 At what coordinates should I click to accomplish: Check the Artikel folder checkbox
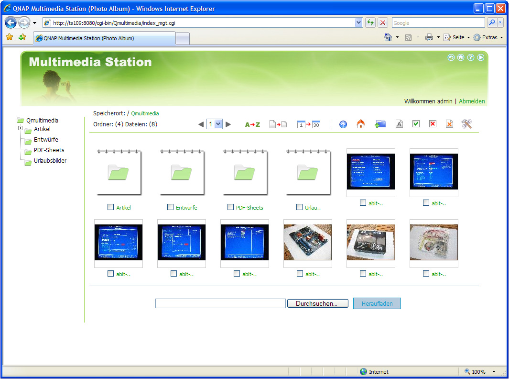[111, 207]
